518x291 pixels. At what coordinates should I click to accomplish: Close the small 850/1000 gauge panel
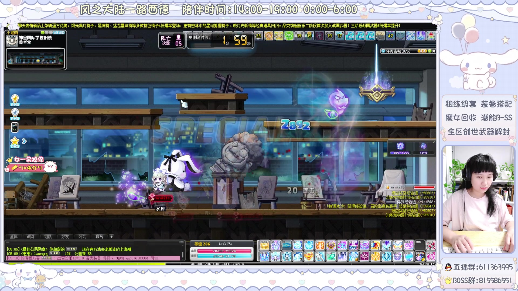click(x=434, y=142)
